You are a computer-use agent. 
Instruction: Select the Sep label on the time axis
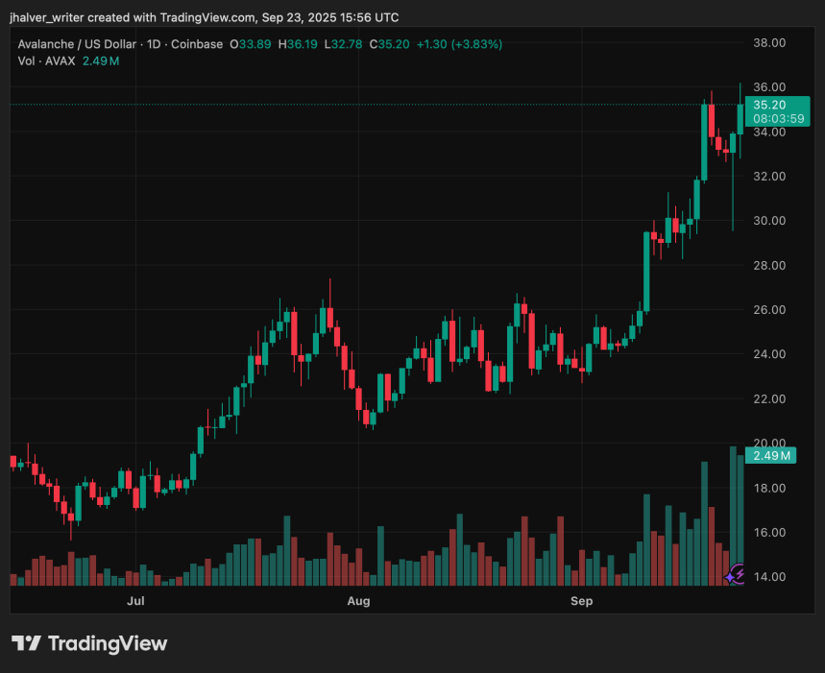tap(581, 601)
